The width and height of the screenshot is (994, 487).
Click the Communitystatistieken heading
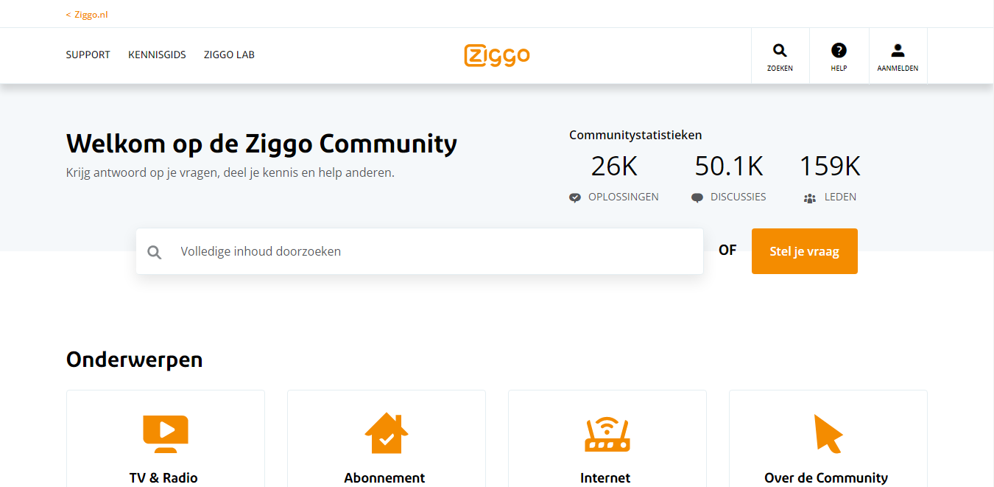click(x=635, y=135)
